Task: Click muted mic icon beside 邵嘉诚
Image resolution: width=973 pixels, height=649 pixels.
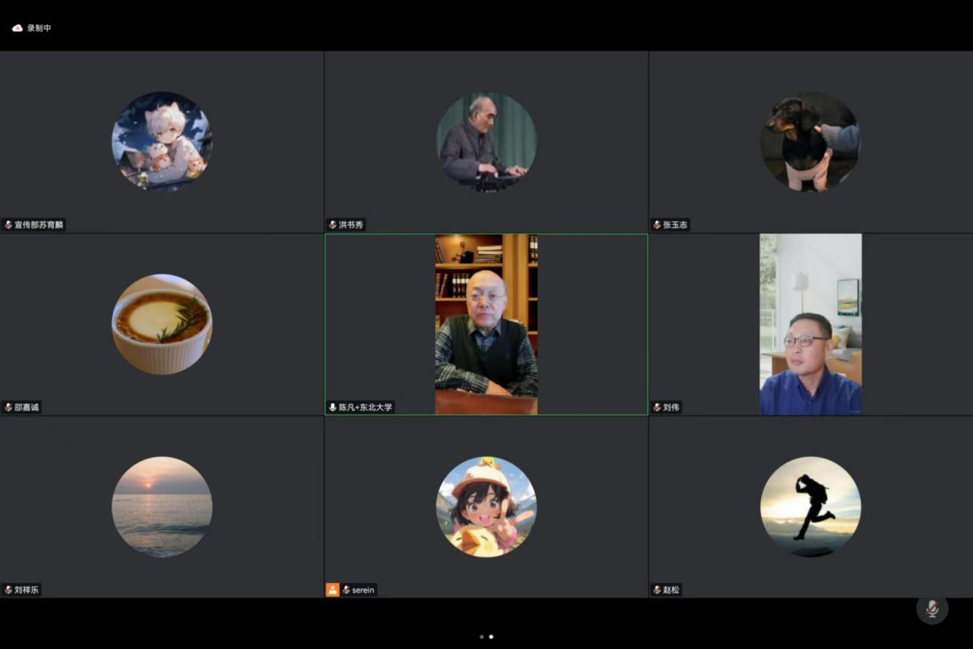Action: tap(8, 407)
